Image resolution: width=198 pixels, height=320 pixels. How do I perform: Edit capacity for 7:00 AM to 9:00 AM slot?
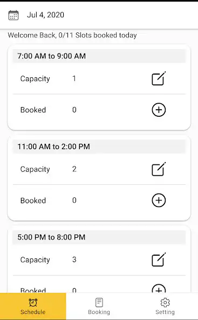pos(159,78)
